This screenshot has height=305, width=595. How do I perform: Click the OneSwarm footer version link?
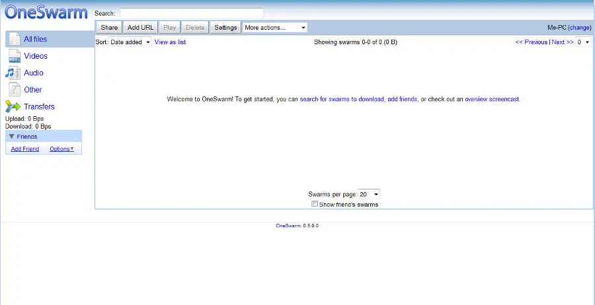point(288,225)
